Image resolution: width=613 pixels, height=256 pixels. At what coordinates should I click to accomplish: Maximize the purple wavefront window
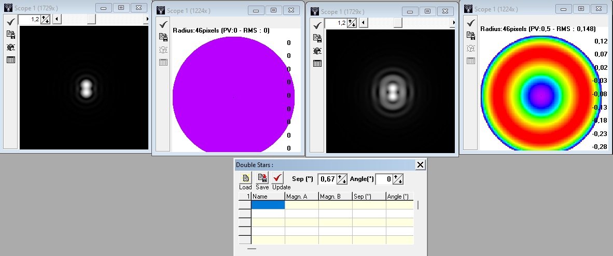point(274,10)
